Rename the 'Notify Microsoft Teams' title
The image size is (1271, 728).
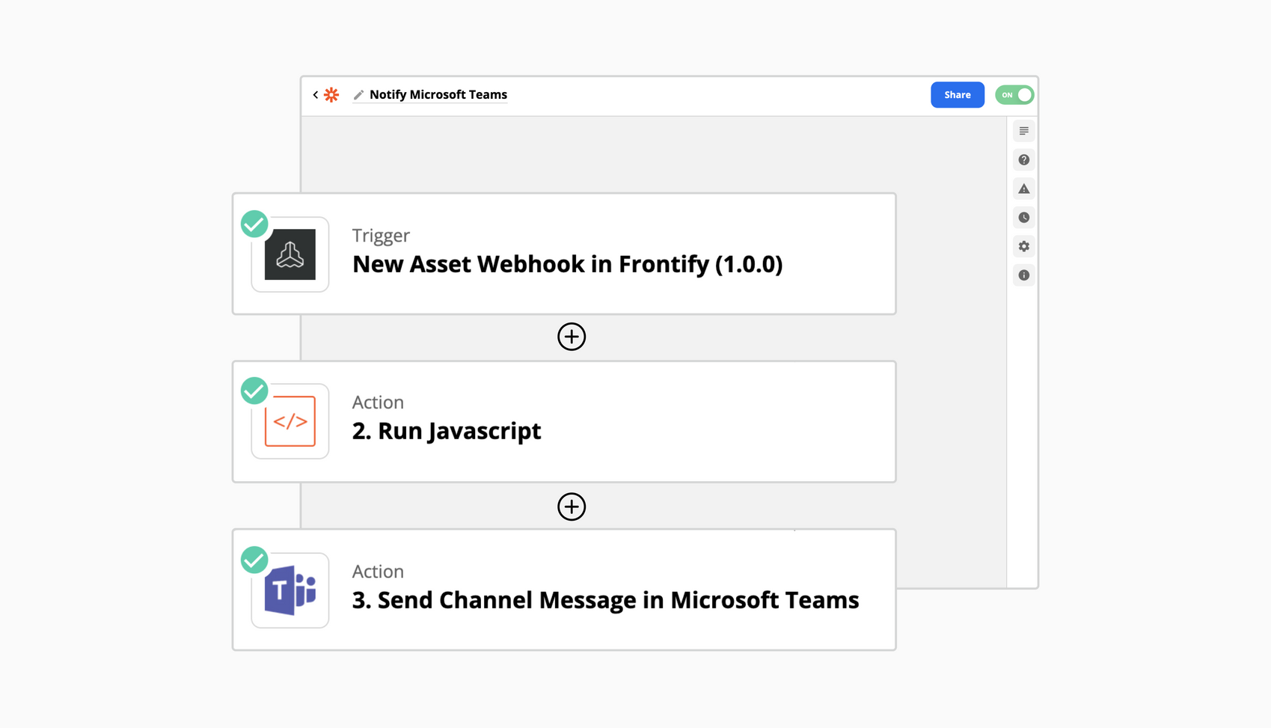pyautogui.click(x=438, y=95)
